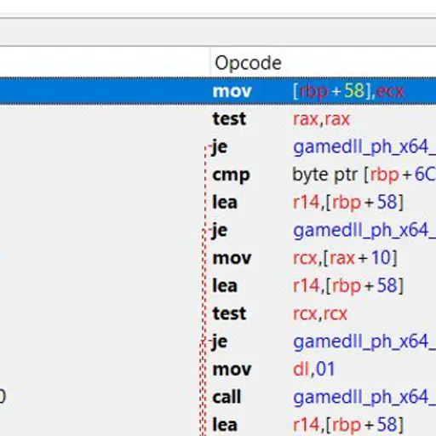Select the mov dl,01 instruction row
Screen dimensions: 436x436
218,369
